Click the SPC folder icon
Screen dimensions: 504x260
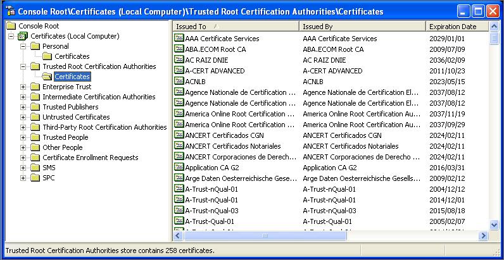[35, 178]
